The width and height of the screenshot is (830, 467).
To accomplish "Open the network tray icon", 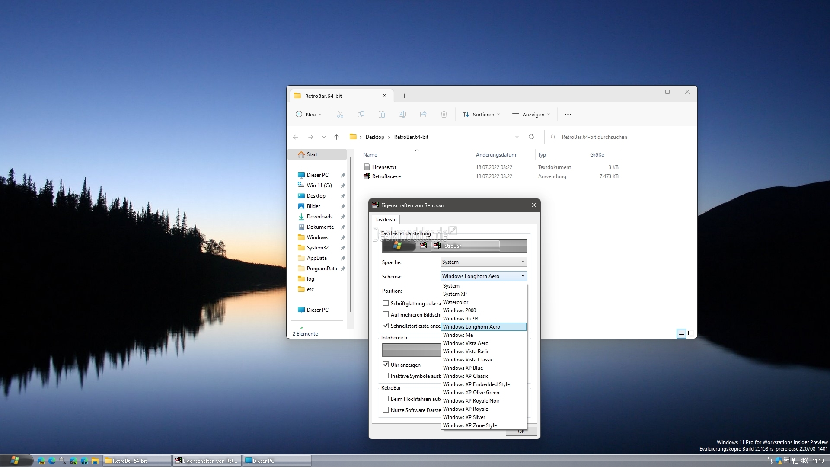I will coord(796,461).
